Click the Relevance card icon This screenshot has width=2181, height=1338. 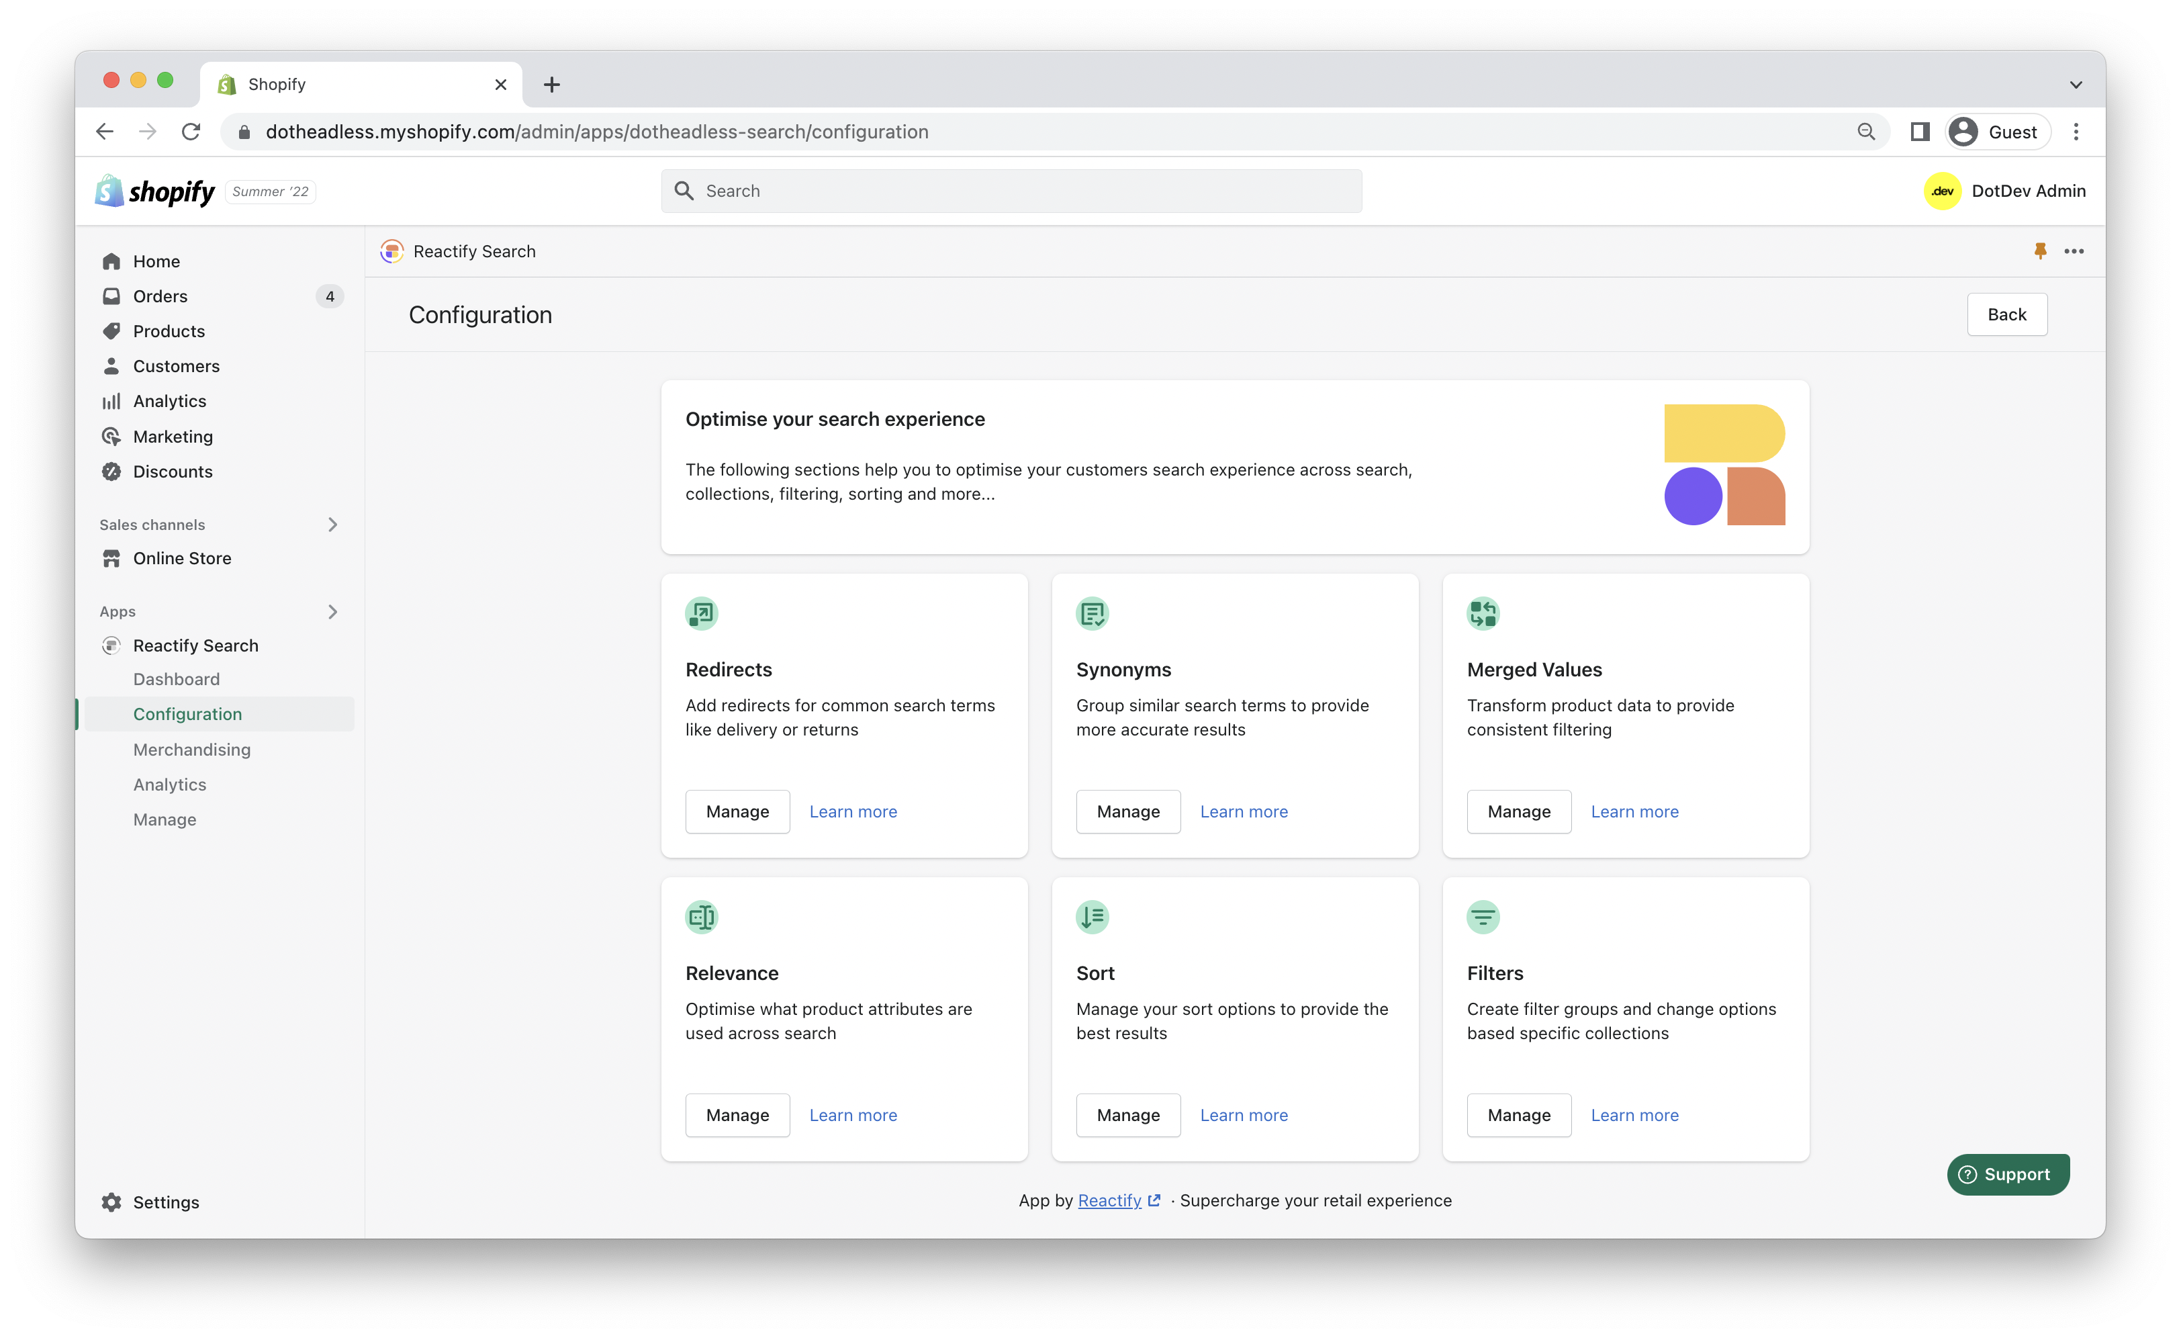[701, 916]
